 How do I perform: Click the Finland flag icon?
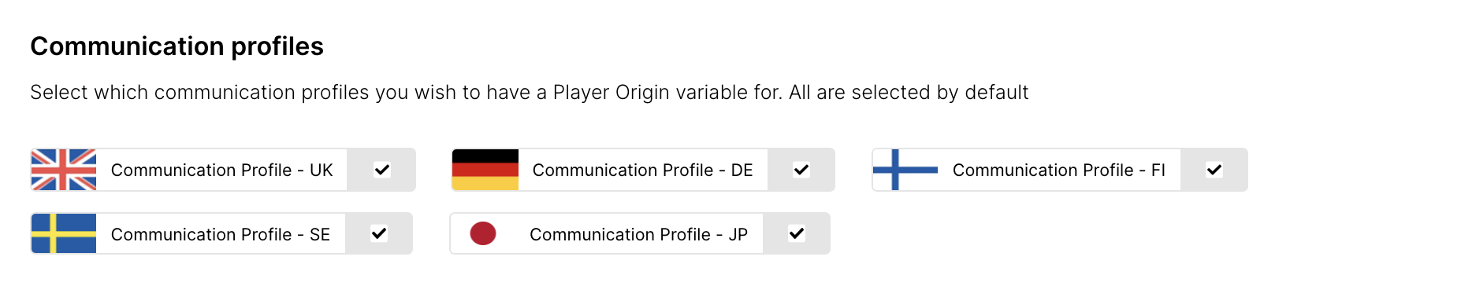(905, 170)
